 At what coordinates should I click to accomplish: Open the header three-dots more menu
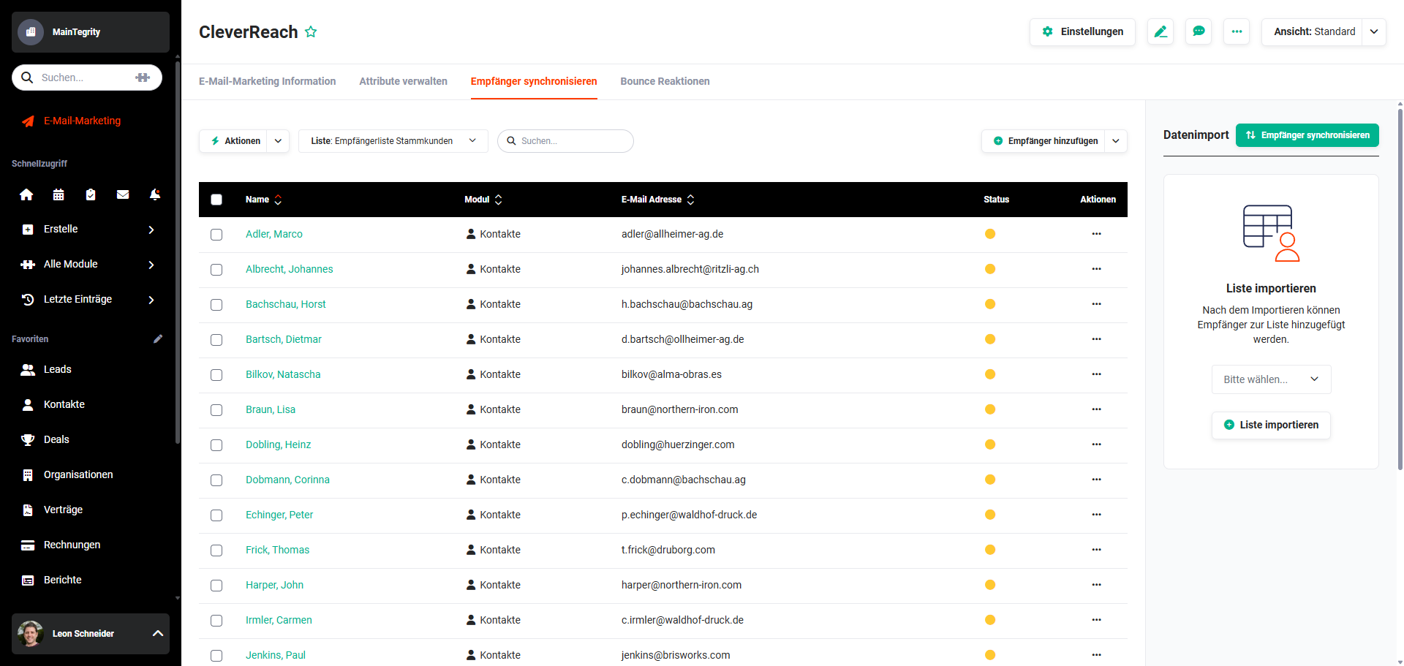click(x=1237, y=31)
